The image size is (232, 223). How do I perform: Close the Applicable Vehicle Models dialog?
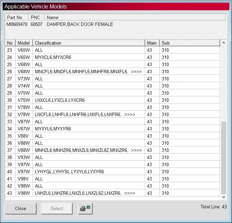pyautogui.click(x=21, y=208)
